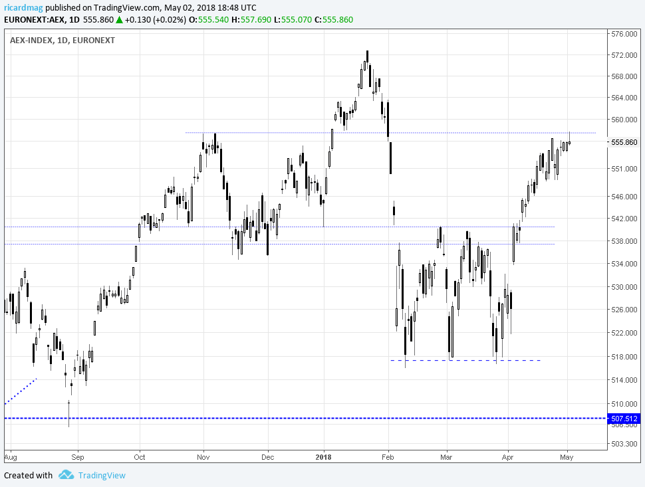Viewport: 645px width, 487px height.
Task: Click the Nov label on time axis
Action: point(203,457)
